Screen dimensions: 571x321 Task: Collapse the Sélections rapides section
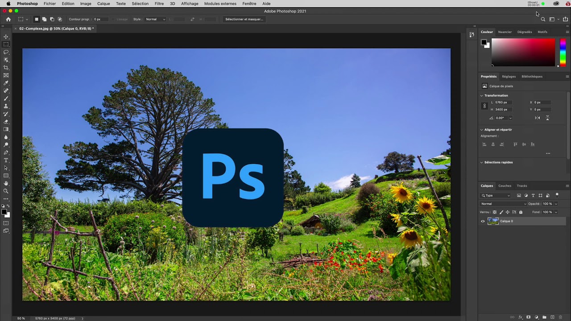point(482,162)
